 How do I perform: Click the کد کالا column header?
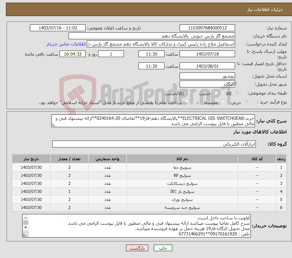pos(257,159)
